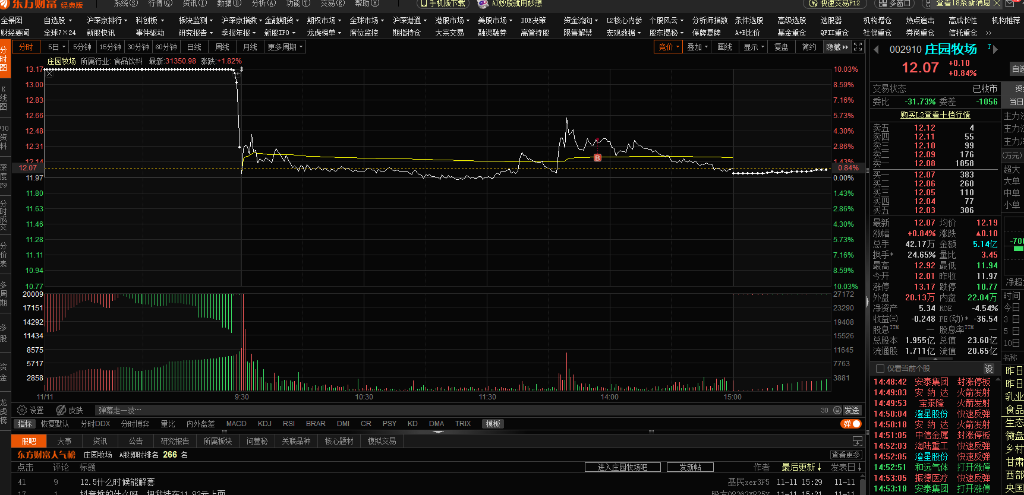This screenshot has width=1024, height=495.
Task: Open the 竞价 dropdown
Action: [669, 47]
